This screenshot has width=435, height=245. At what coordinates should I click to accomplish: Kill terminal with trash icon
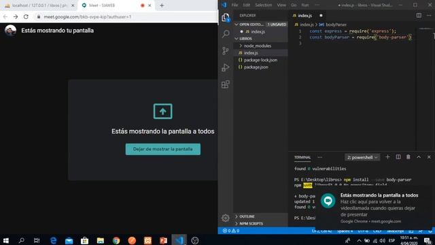click(408, 157)
